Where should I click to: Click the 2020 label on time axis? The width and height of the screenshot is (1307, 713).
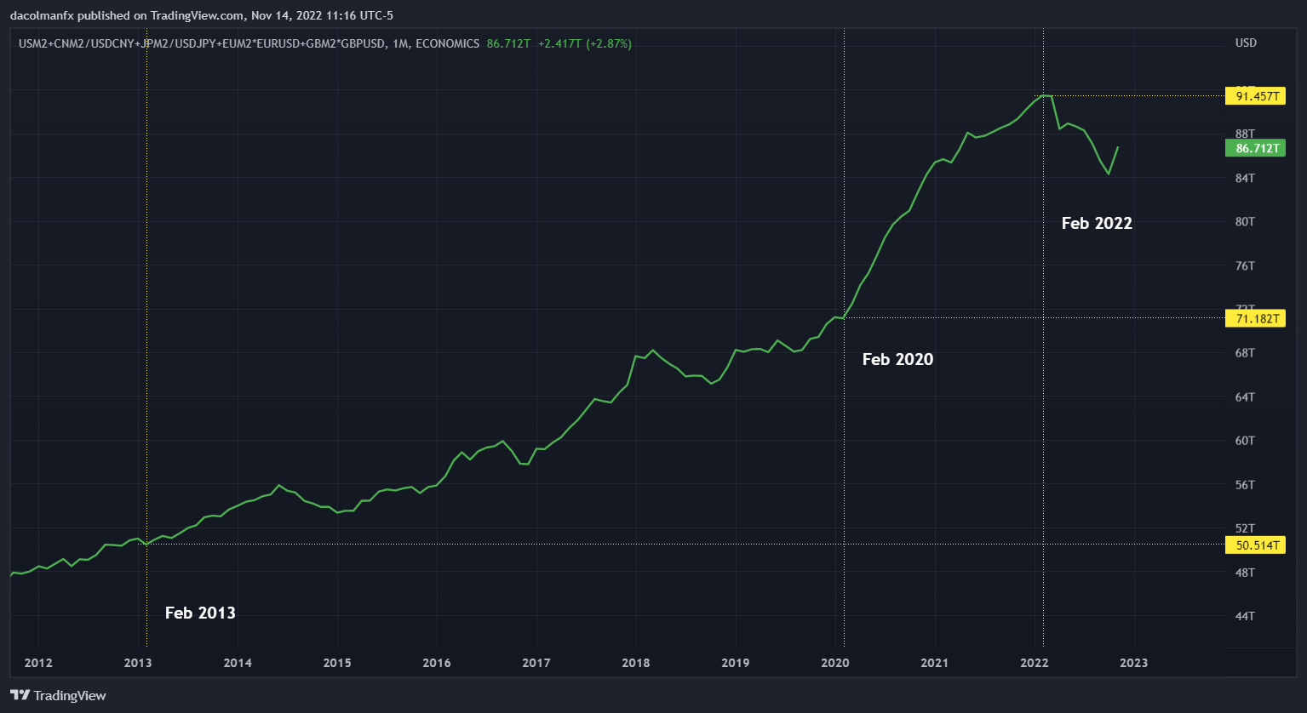(x=835, y=663)
